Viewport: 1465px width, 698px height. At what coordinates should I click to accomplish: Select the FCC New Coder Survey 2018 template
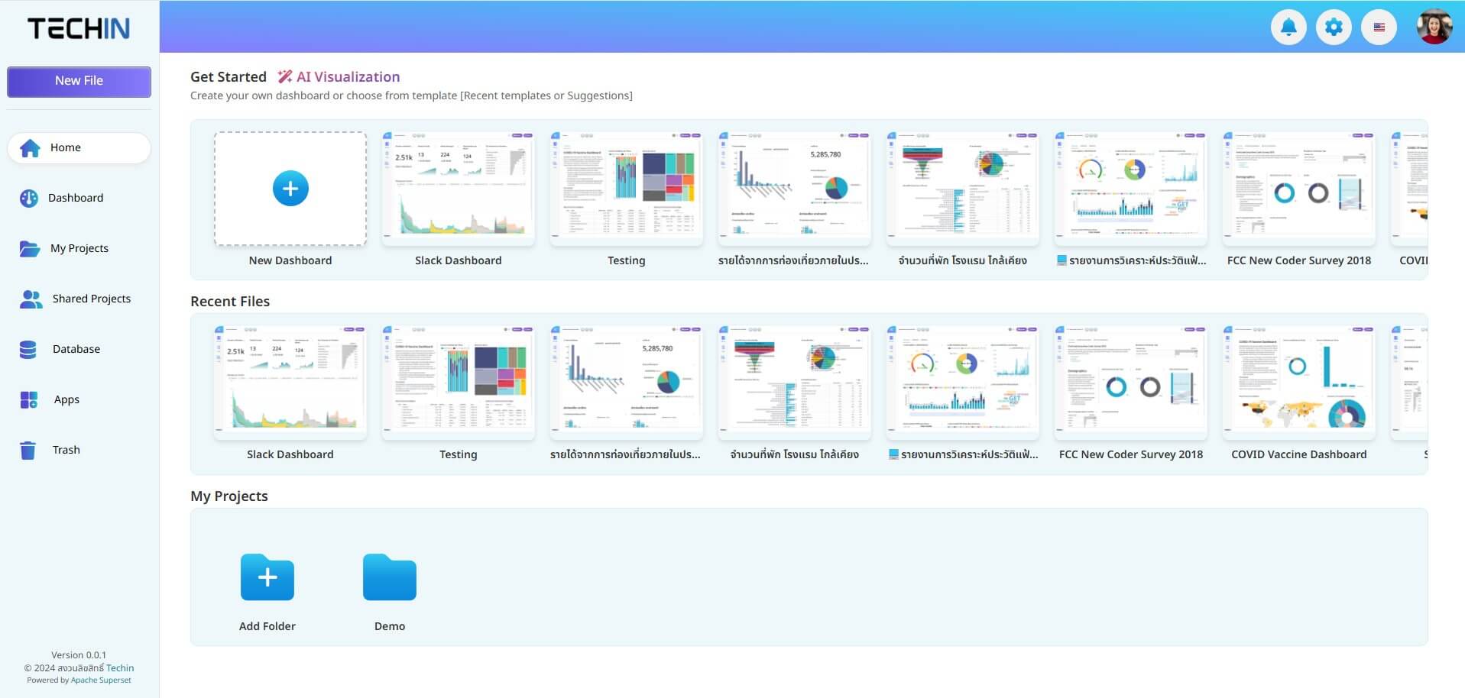[x=1299, y=188]
